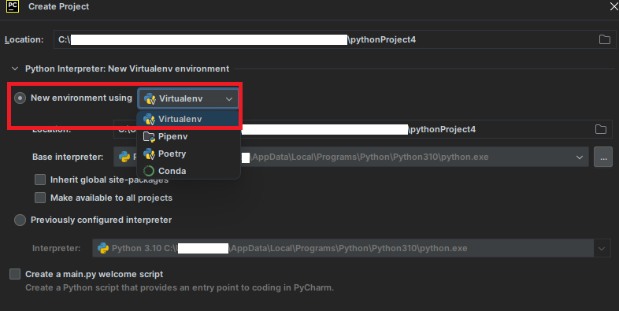This screenshot has height=311, width=619.
Task: Toggle Create a main.py welcome script
Action: (x=15, y=274)
